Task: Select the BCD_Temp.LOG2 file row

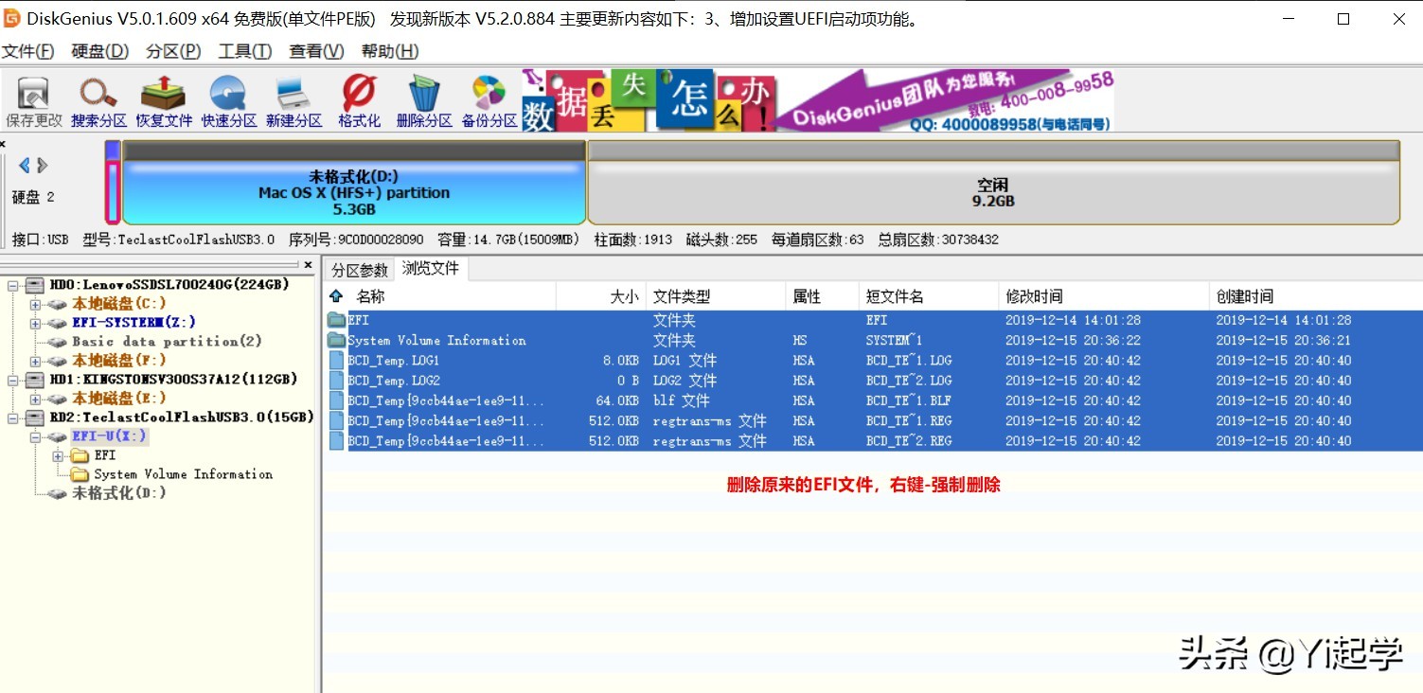Action: coord(392,380)
